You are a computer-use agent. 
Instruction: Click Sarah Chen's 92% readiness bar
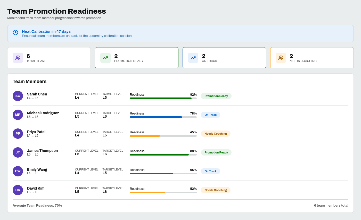163,98
